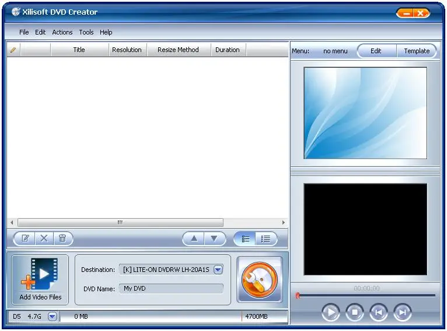The height and width of the screenshot is (331, 447).
Task: Open the Destination drive dropdown
Action: point(218,270)
